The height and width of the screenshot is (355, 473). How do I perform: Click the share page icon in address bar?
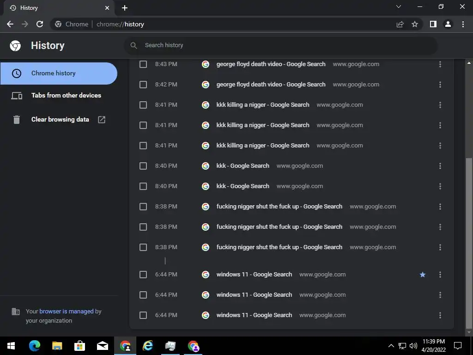[x=400, y=24]
